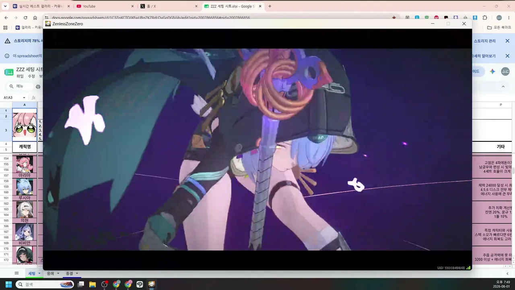Open the Chrome extensions puzzle icon
This screenshot has width=515, height=290.
[x=485, y=18]
